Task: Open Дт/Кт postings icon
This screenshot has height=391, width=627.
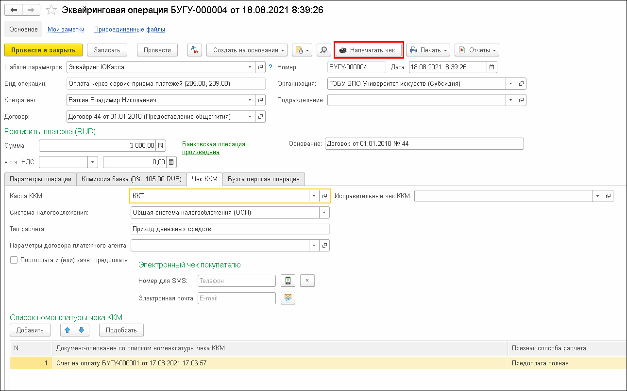Action: click(x=194, y=50)
